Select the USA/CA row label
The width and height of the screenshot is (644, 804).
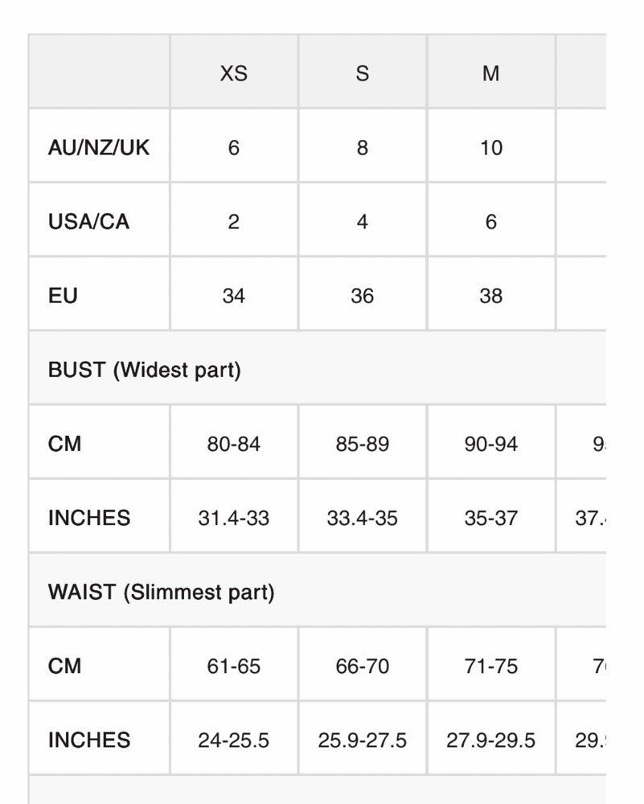(x=88, y=222)
